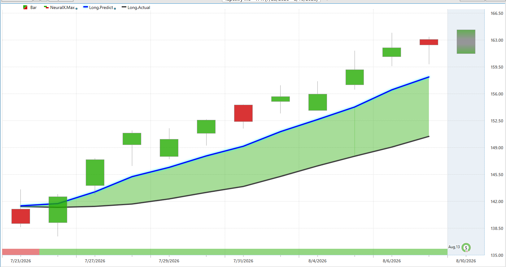Click the red candlestick above 7/23/2026

(21, 216)
